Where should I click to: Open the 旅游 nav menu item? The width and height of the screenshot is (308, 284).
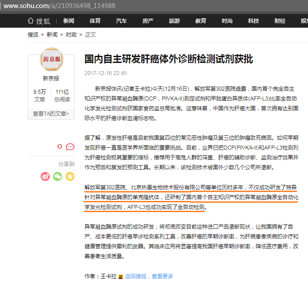click(174, 21)
